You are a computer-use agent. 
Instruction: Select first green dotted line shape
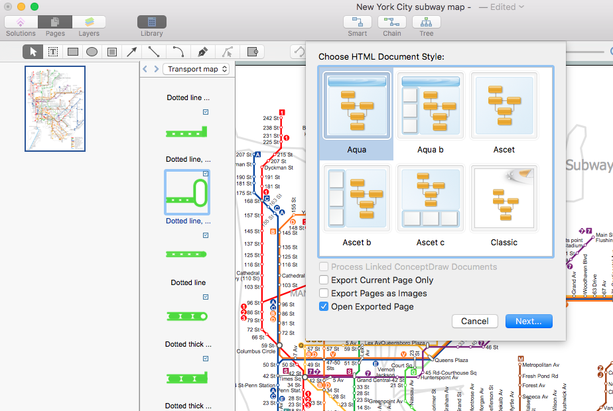click(x=186, y=132)
